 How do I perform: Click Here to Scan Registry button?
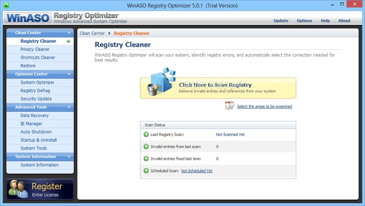click(x=218, y=88)
